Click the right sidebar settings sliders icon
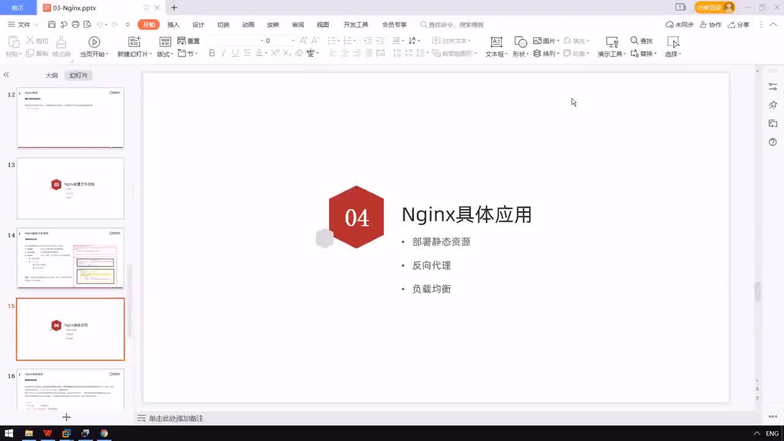Image resolution: width=784 pixels, height=441 pixels. (x=773, y=87)
